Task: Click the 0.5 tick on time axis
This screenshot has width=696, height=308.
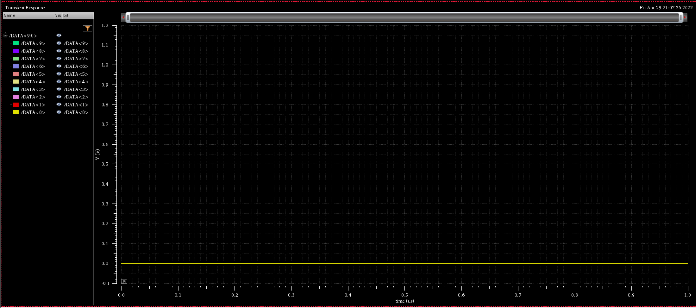Action: 404,295
